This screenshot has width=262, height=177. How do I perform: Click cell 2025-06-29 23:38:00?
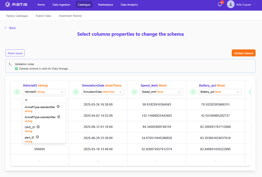98,138
